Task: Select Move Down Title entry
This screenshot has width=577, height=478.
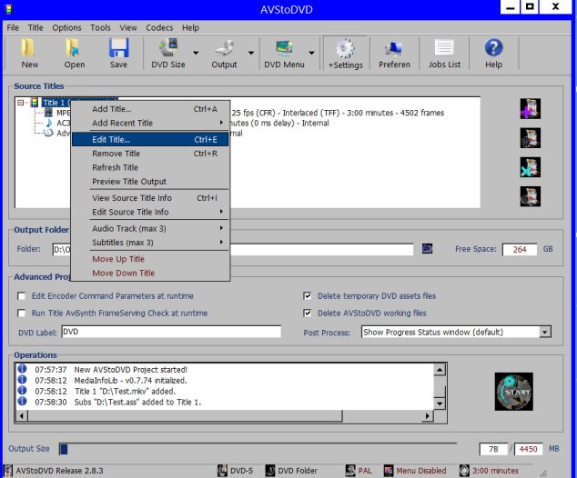Action: (x=150, y=273)
